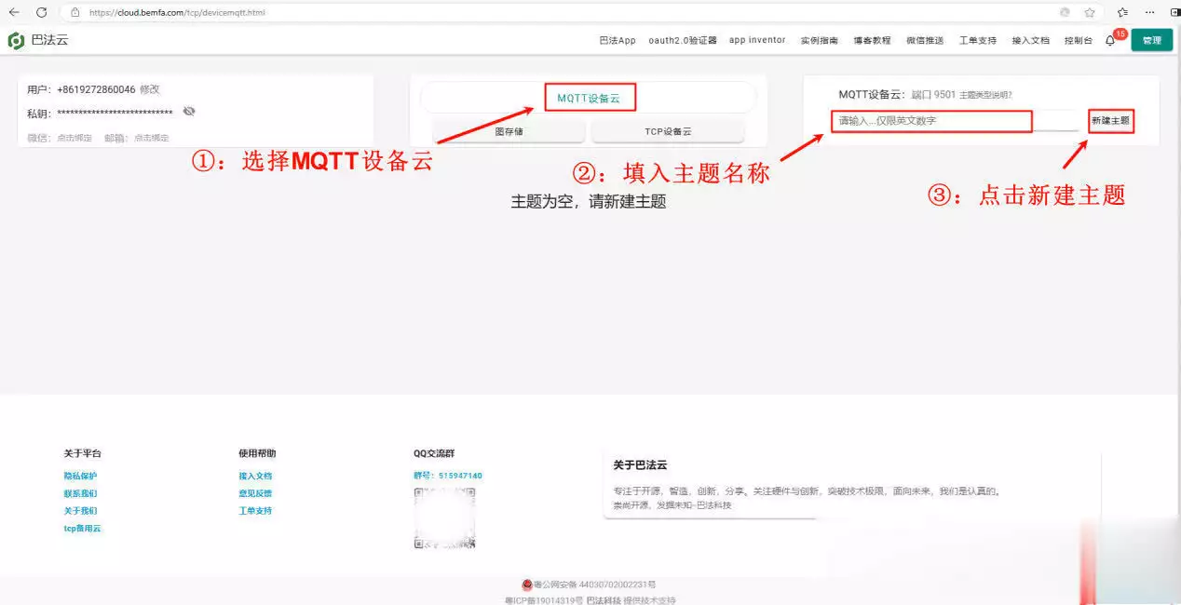Image resolution: width=1181 pixels, height=605 pixels.
Task: Open notification bell with 15 badge
Action: (x=1112, y=39)
